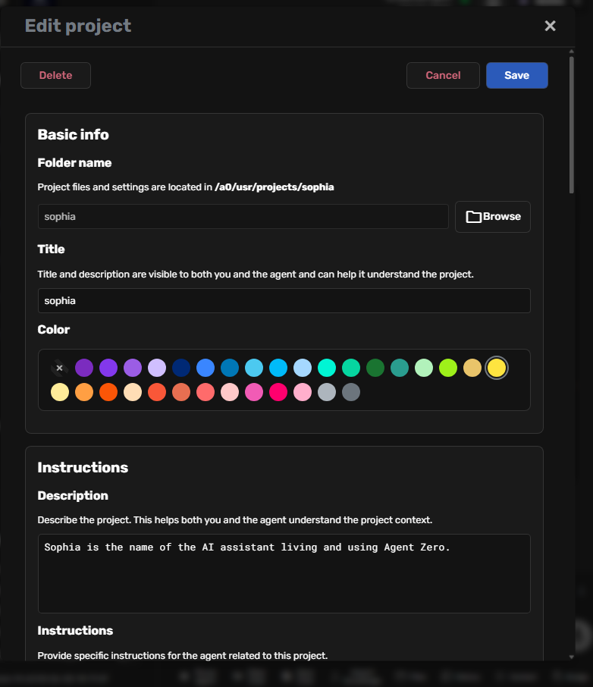
Task: Select the pale lavender color swatch
Action: point(156,369)
